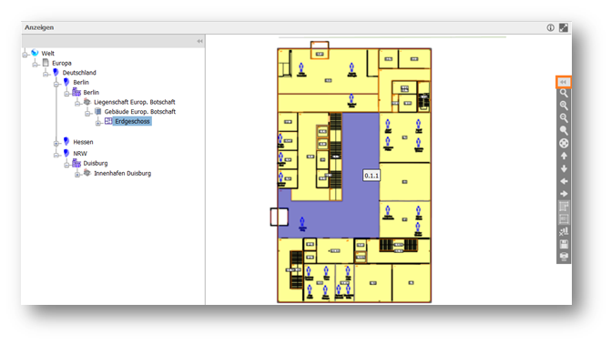The width and height of the screenshot is (611, 344).
Task: Pan the floor plan down with arrow
Action: tap(564, 168)
